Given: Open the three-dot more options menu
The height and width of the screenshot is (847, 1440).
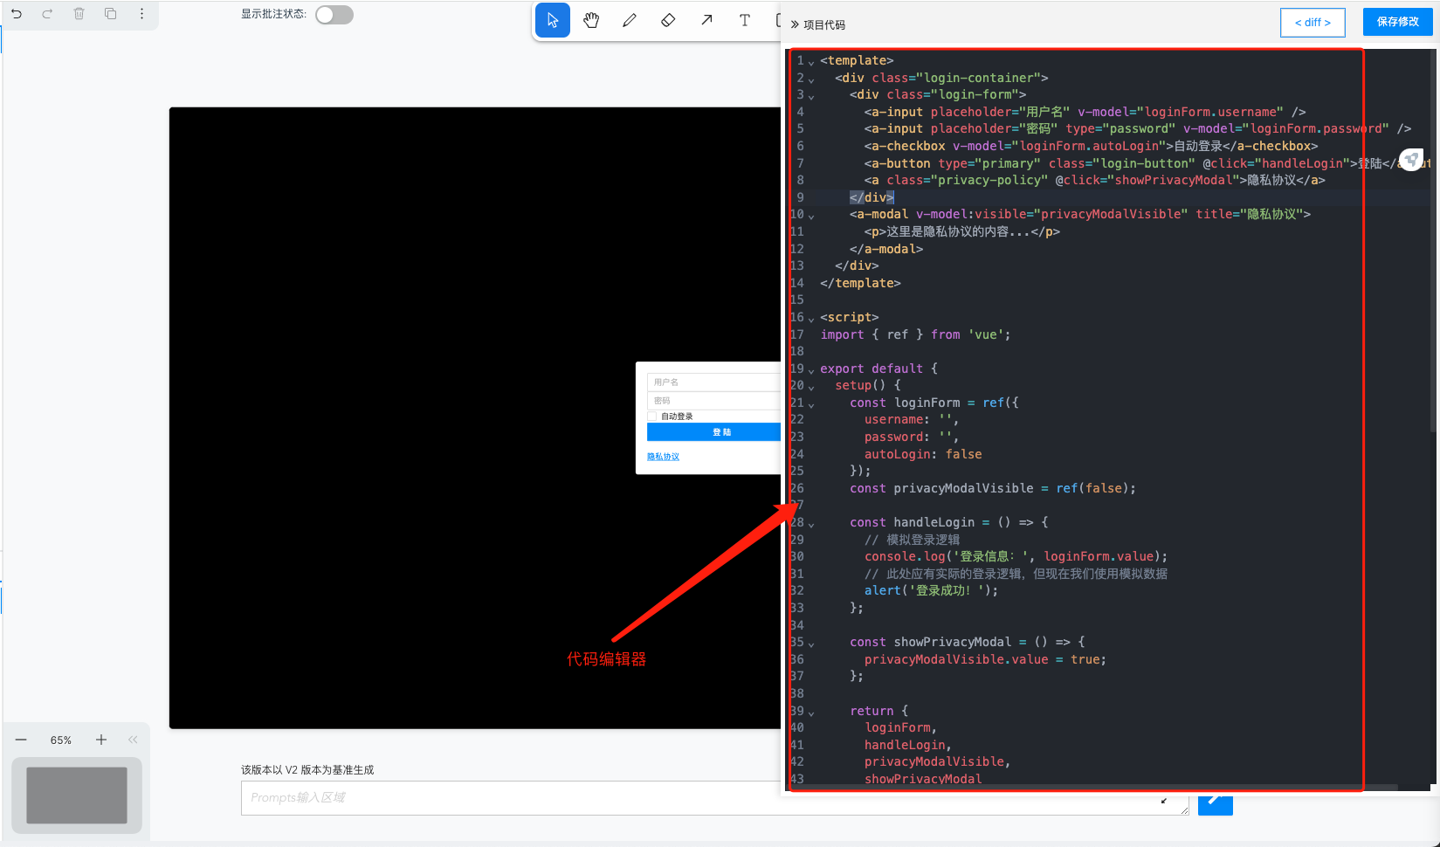Looking at the screenshot, I should 141,14.
